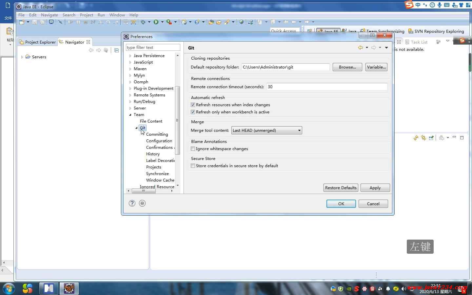
Task: Select File Content under Team
Action: point(151,121)
